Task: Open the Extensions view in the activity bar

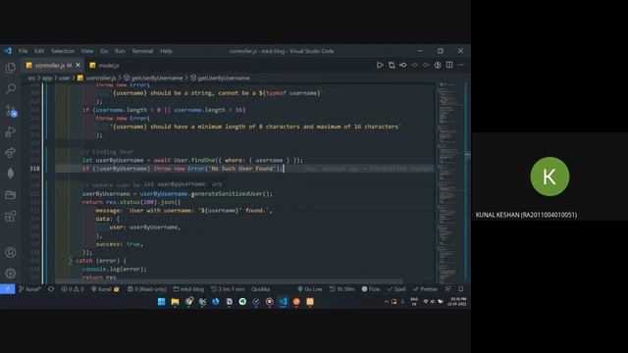Action: click(x=11, y=217)
